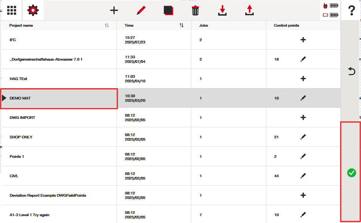Sort projects by Time column
The width and height of the screenshot is (361, 223).
coord(181,26)
